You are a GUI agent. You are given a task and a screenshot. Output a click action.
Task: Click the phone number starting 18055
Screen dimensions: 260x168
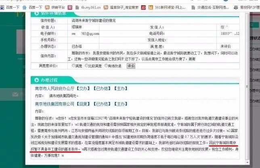point(230,34)
